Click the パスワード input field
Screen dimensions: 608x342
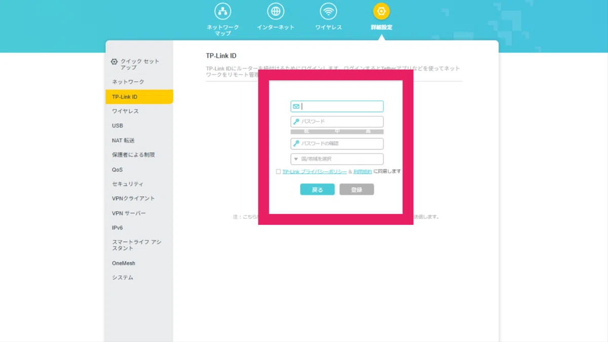[x=337, y=122]
